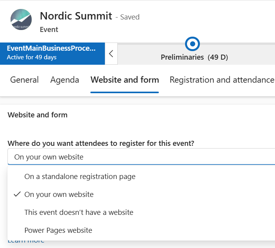
Task: Collapse business process with chevron arrow
Action: pyautogui.click(x=111, y=54)
